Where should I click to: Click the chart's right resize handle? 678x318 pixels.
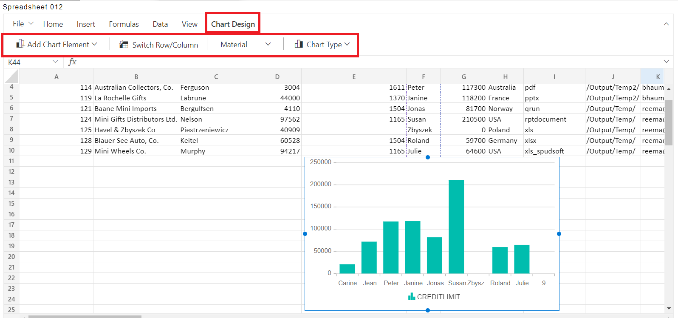[x=559, y=234]
